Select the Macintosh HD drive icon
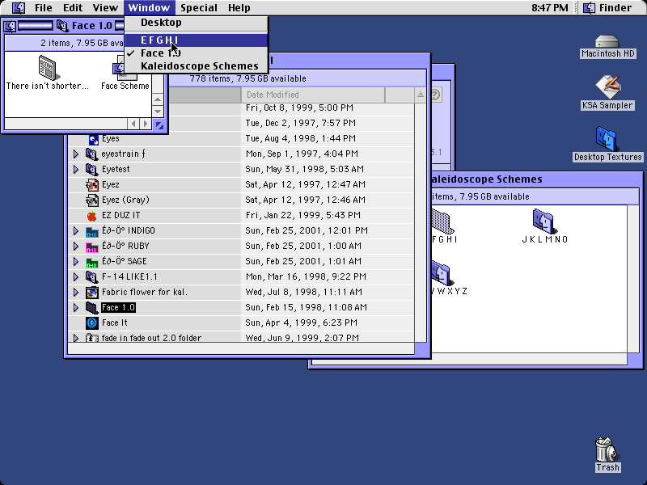Image resolution: width=647 pixels, height=485 pixels. (607, 42)
